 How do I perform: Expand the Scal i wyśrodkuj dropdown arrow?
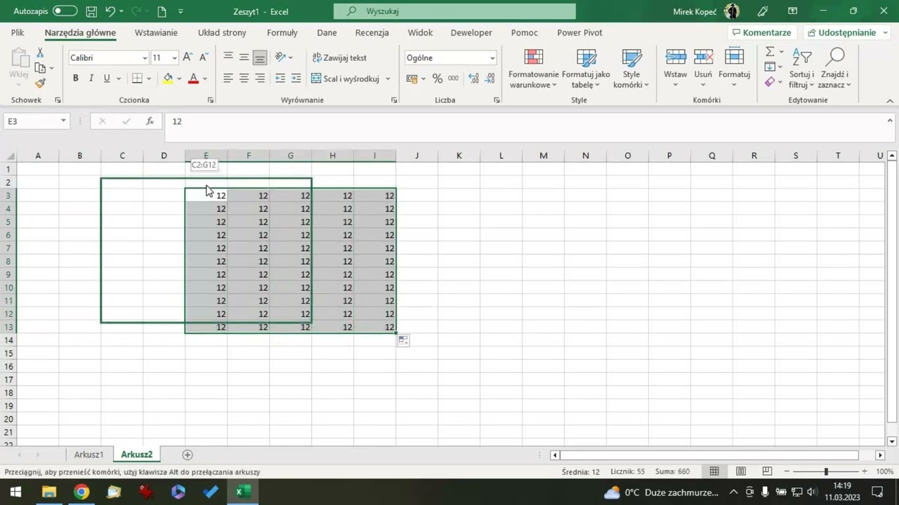[388, 79]
